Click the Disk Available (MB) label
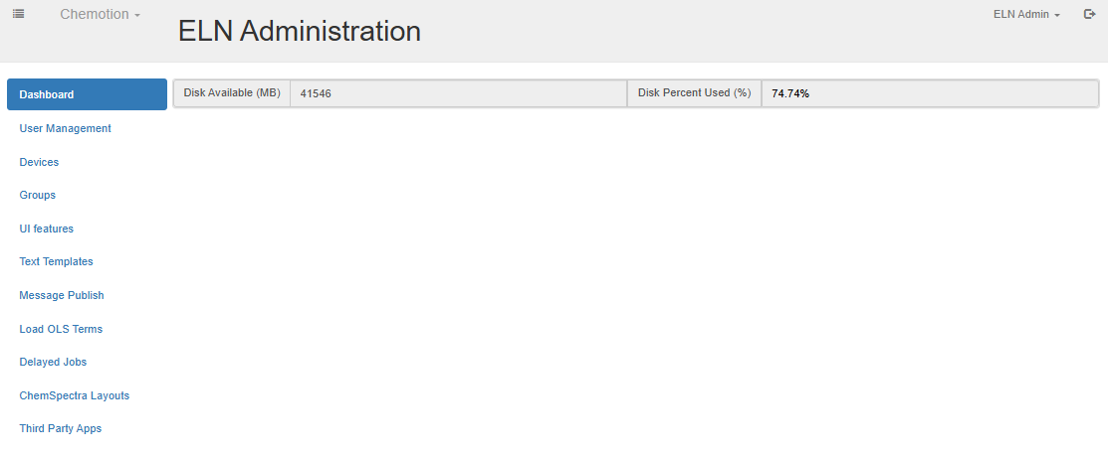The width and height of the screenshot is (1108, 460). point(232,93)
